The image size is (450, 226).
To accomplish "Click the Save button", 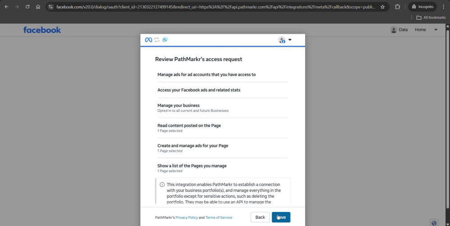I will coord(281,217).
